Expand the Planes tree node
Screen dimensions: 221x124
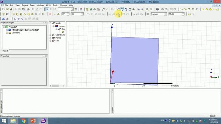click(50, 38)
